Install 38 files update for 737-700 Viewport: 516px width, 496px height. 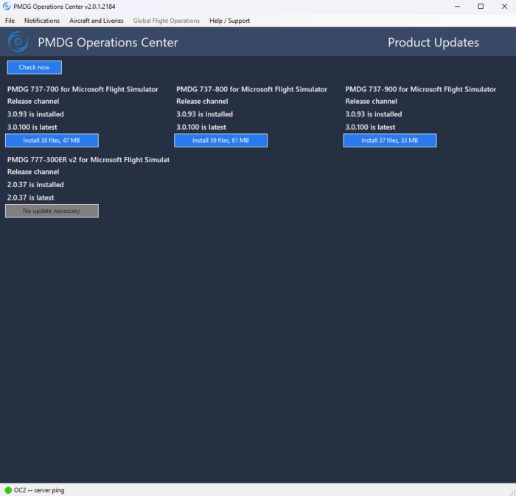click(52, 141)
